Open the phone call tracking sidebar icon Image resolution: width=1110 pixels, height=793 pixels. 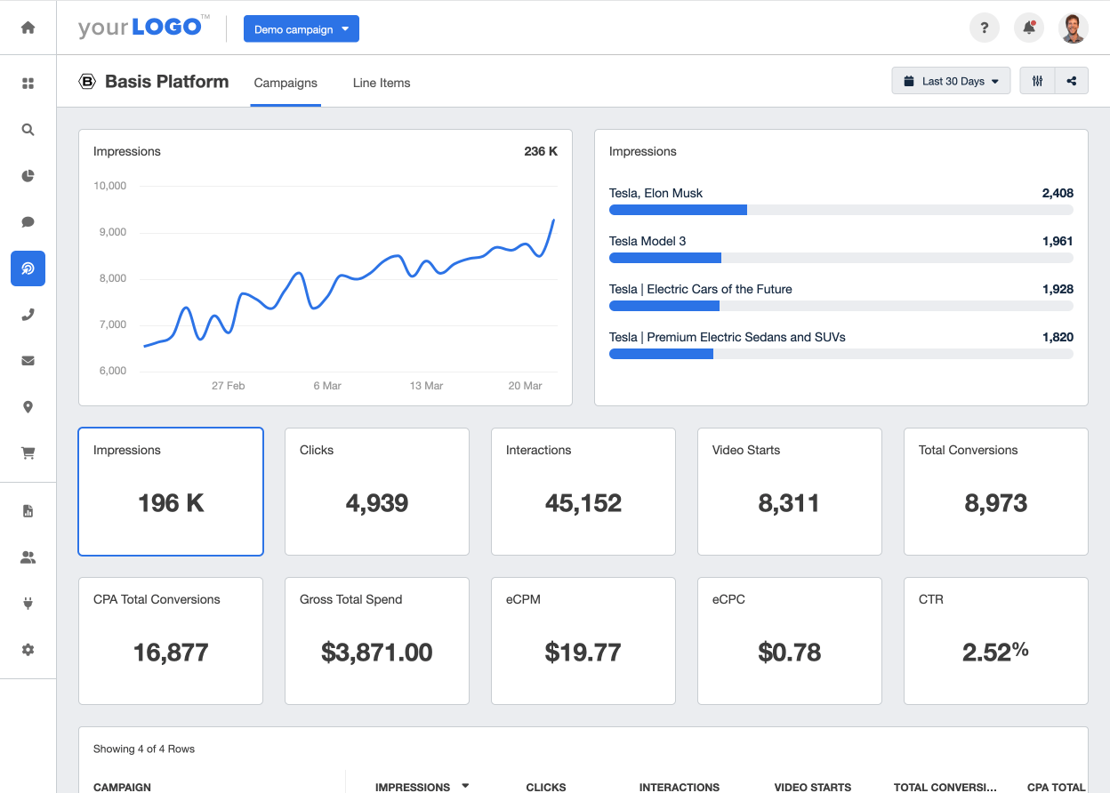click(x=28, y=315)
